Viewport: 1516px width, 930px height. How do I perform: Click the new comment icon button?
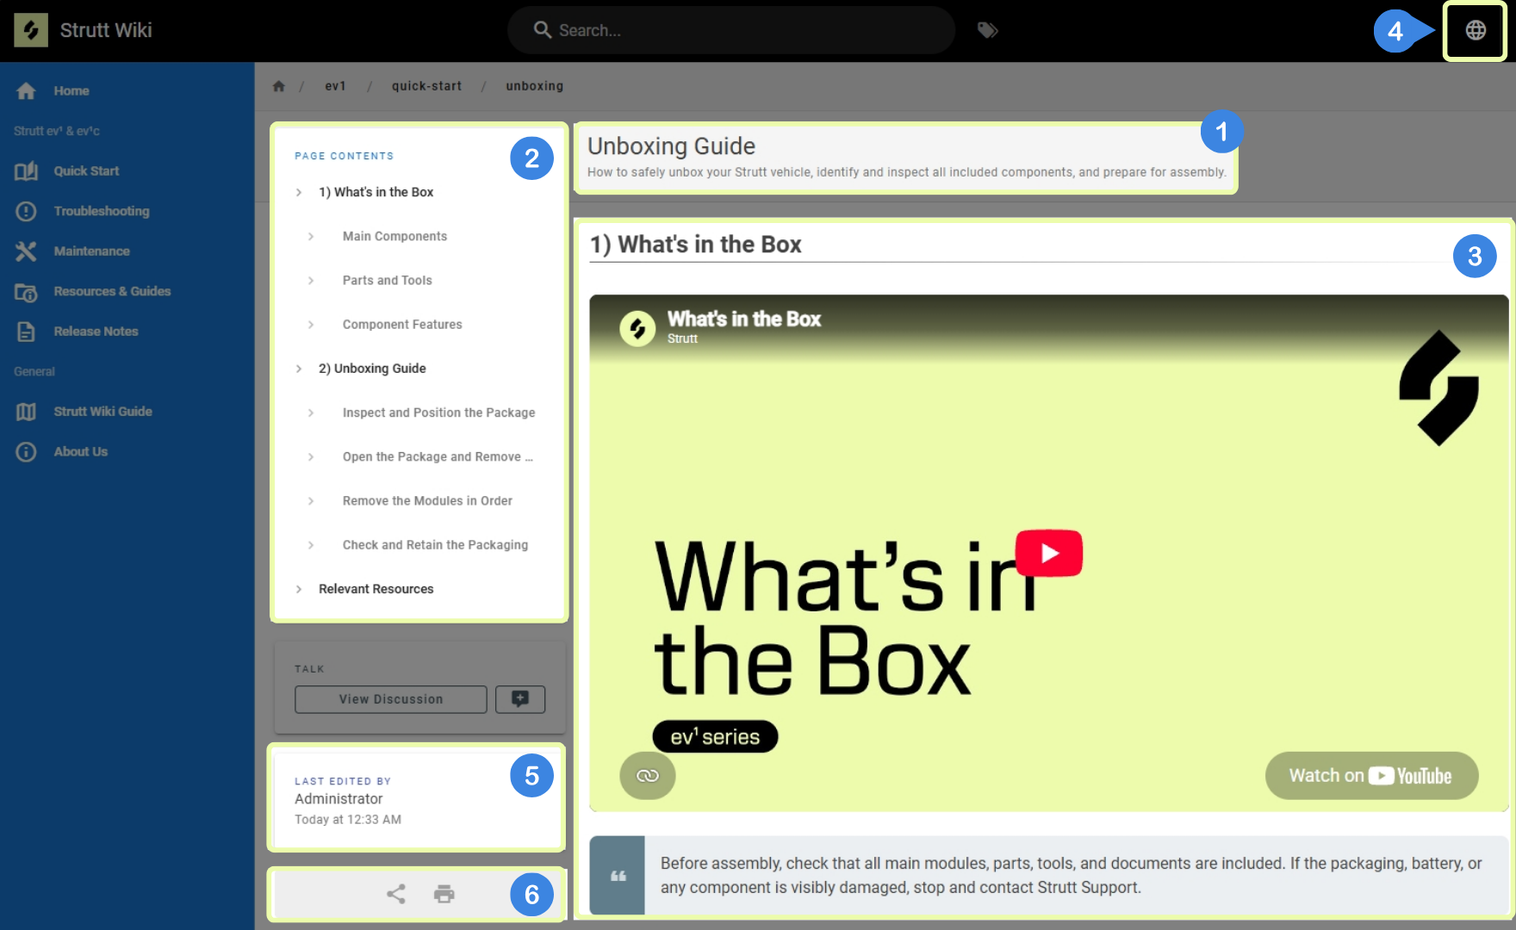coord(520,699)
